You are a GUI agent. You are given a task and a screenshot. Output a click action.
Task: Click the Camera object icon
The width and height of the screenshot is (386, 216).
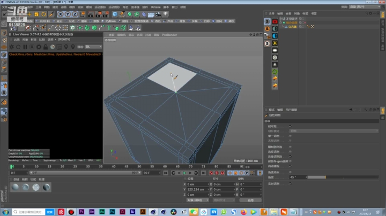point(158,14)
